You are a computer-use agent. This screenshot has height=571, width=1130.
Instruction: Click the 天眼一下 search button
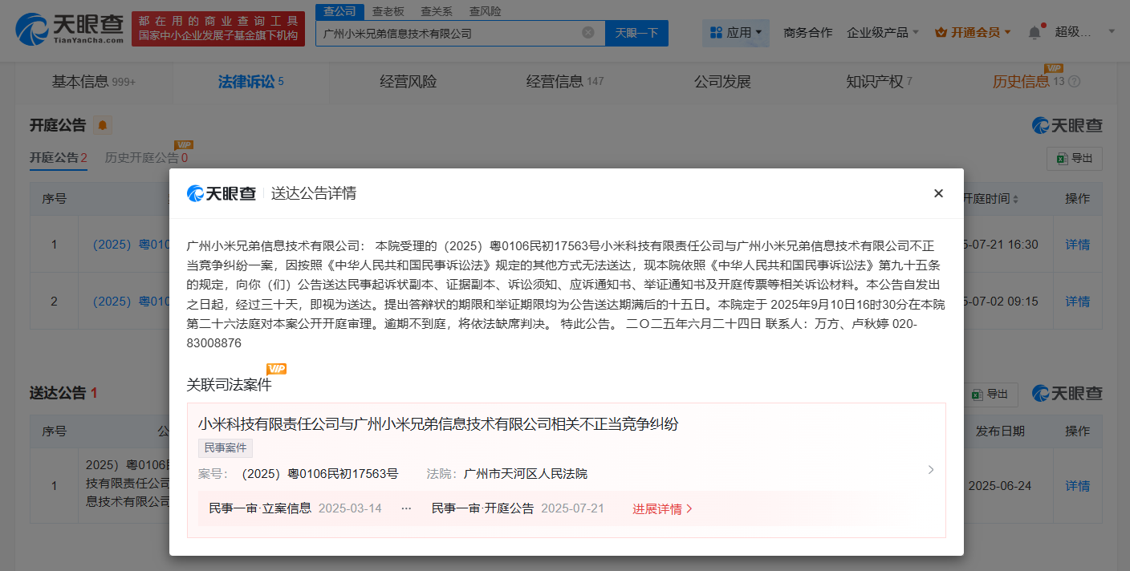(x=636, y=33)
